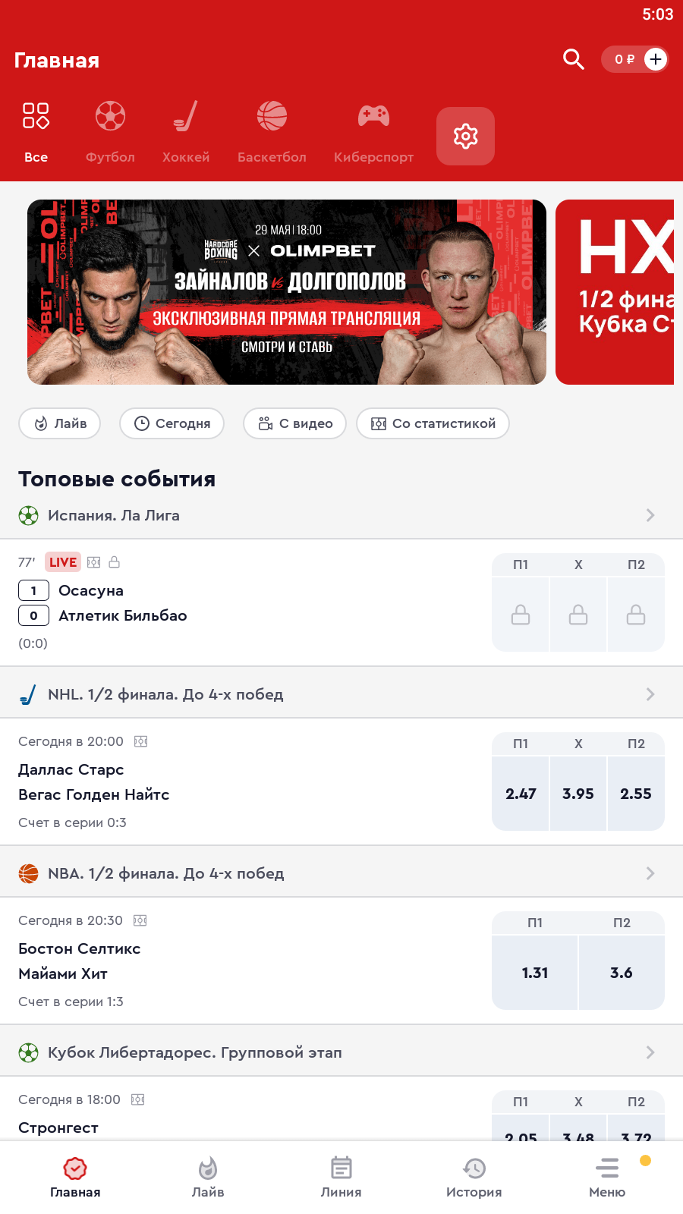Bet on Даллас Старс at 2.47
The width and height of the screenshot is (683, 1214).
click(521, 794)
